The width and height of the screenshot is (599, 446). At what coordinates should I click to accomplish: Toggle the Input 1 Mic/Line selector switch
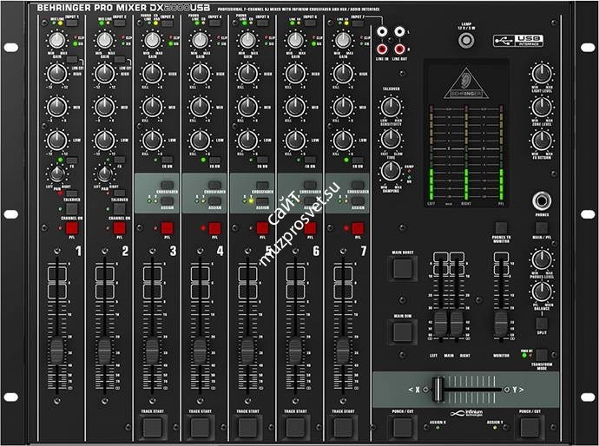pos(72,23)
